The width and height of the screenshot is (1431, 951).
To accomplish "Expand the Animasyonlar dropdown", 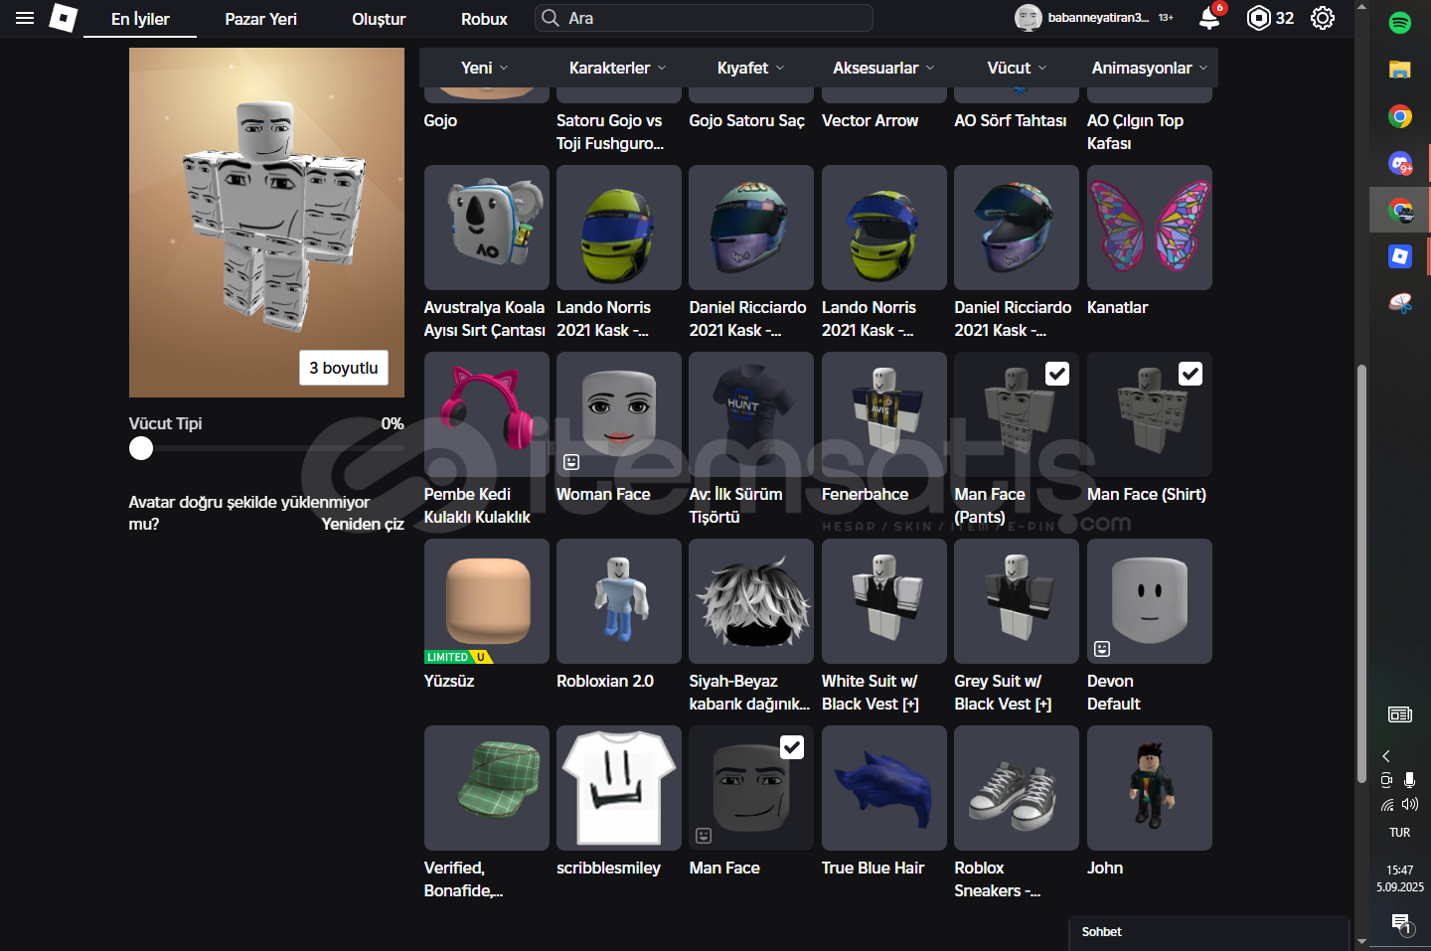I will pos(1150,68).
